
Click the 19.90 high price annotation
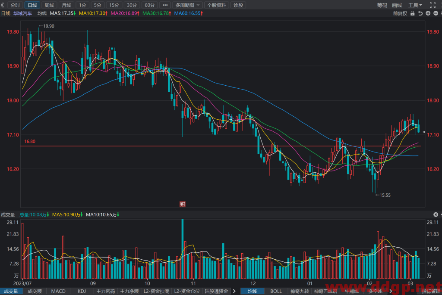point(47,26)
